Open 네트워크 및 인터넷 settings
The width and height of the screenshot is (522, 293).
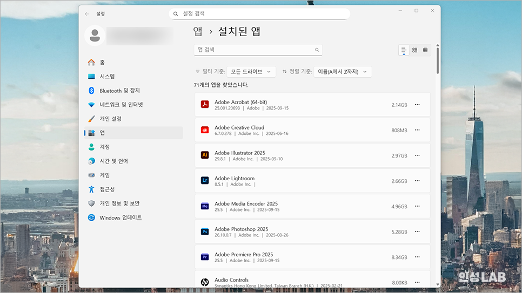pyautogui.click(x=133, y=105)
